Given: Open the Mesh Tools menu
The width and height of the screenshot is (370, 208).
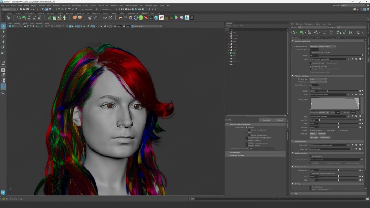Looking at the screenshot, I should (66, 5).
